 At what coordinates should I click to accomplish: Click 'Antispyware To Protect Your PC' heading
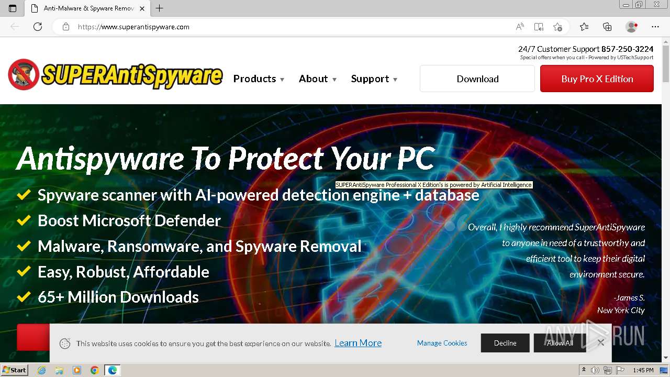[x=226, y=158]
